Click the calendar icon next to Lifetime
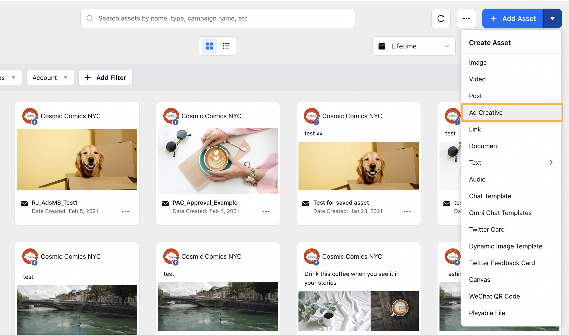This screenshot has width=569, height=335. (382, 46)
